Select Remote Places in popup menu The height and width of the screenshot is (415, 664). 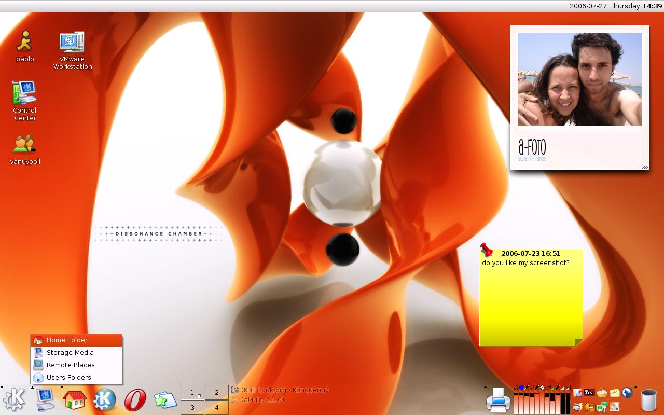coord(76,365)
